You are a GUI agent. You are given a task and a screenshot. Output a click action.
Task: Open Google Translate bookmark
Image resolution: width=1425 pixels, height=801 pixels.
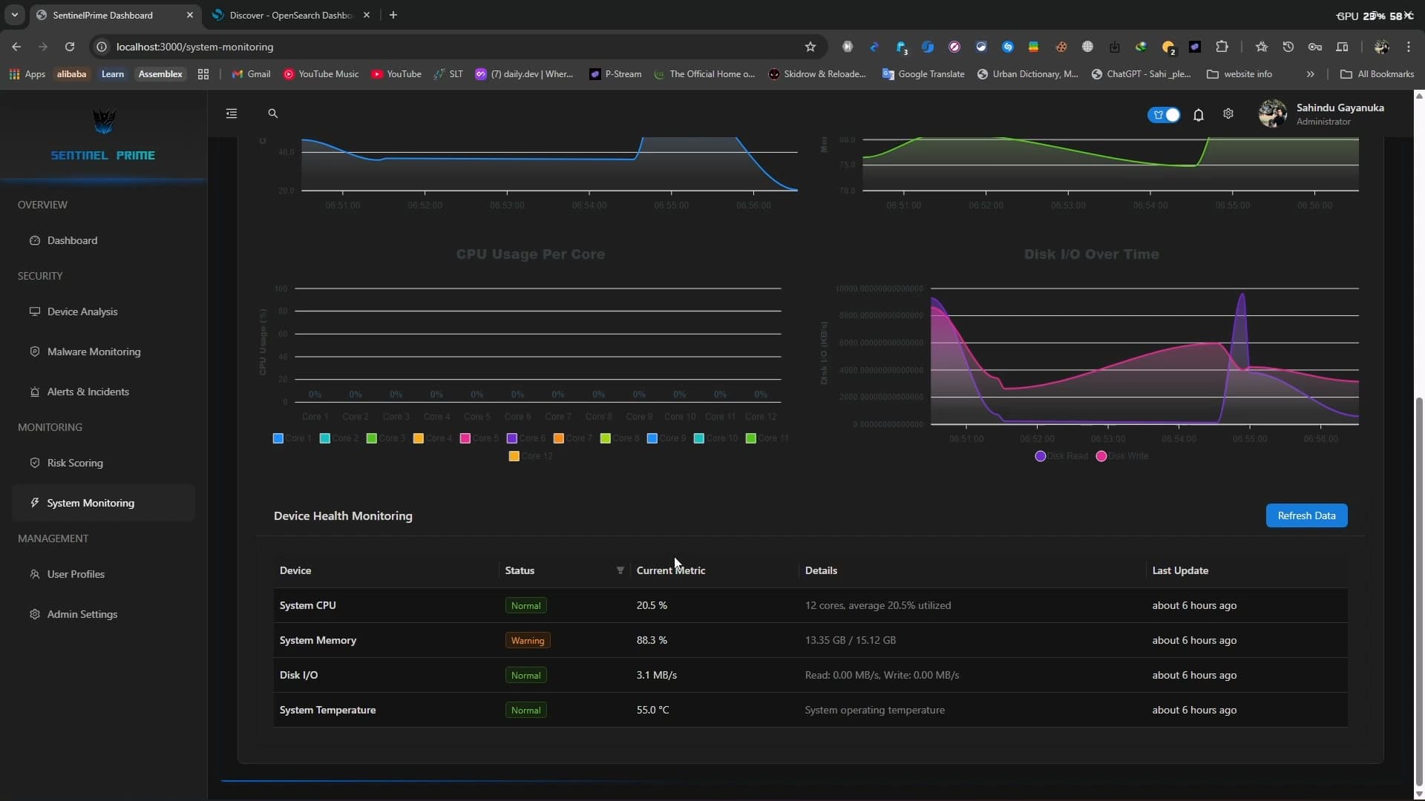point(923,74)
